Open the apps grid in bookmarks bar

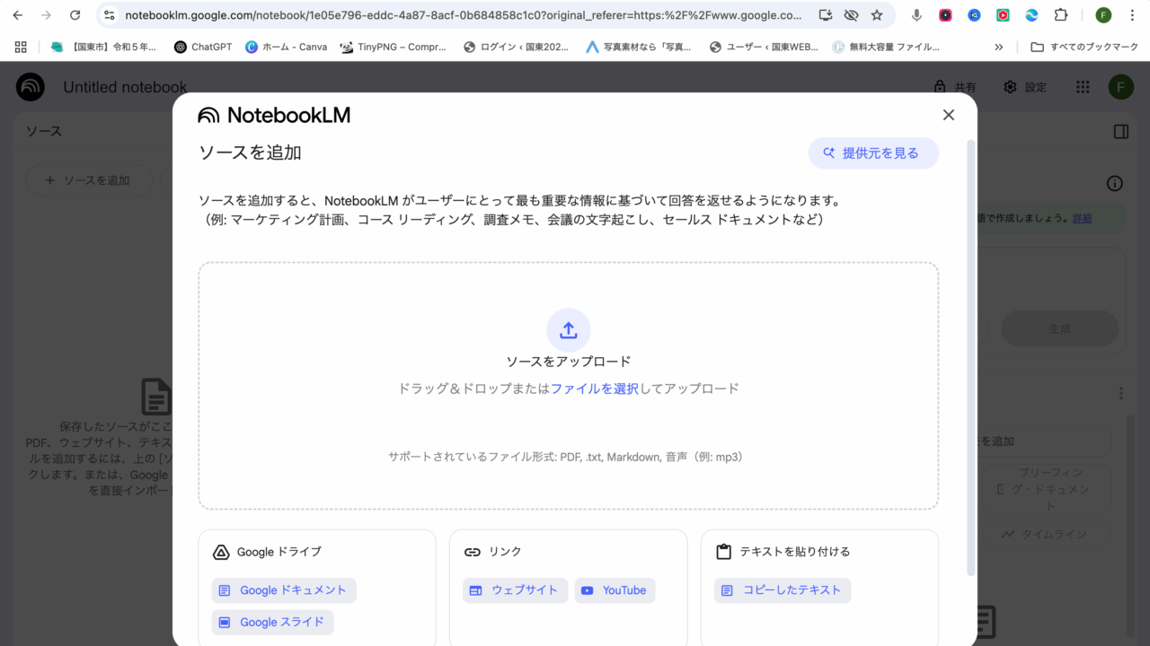tap(21, 47)
